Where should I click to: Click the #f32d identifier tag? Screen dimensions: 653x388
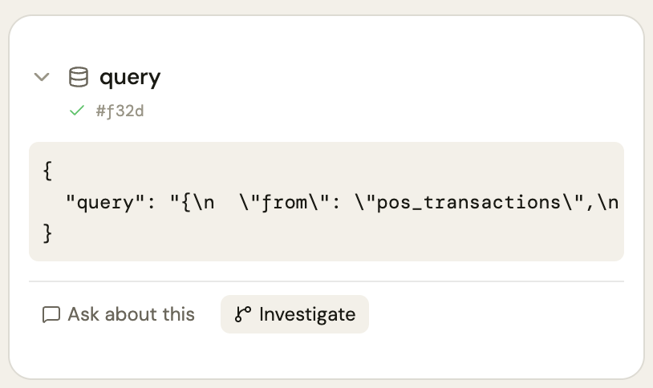pos(120,111)
